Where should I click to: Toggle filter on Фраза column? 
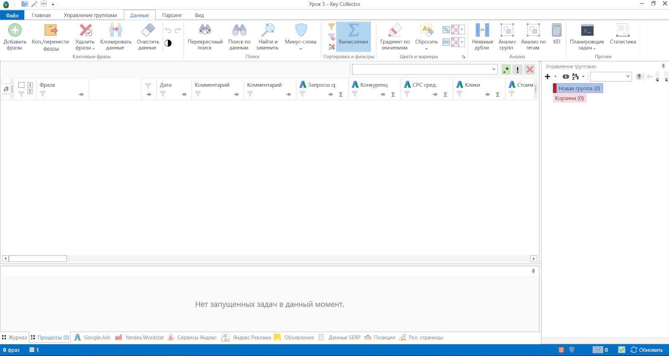pos(43,94)
